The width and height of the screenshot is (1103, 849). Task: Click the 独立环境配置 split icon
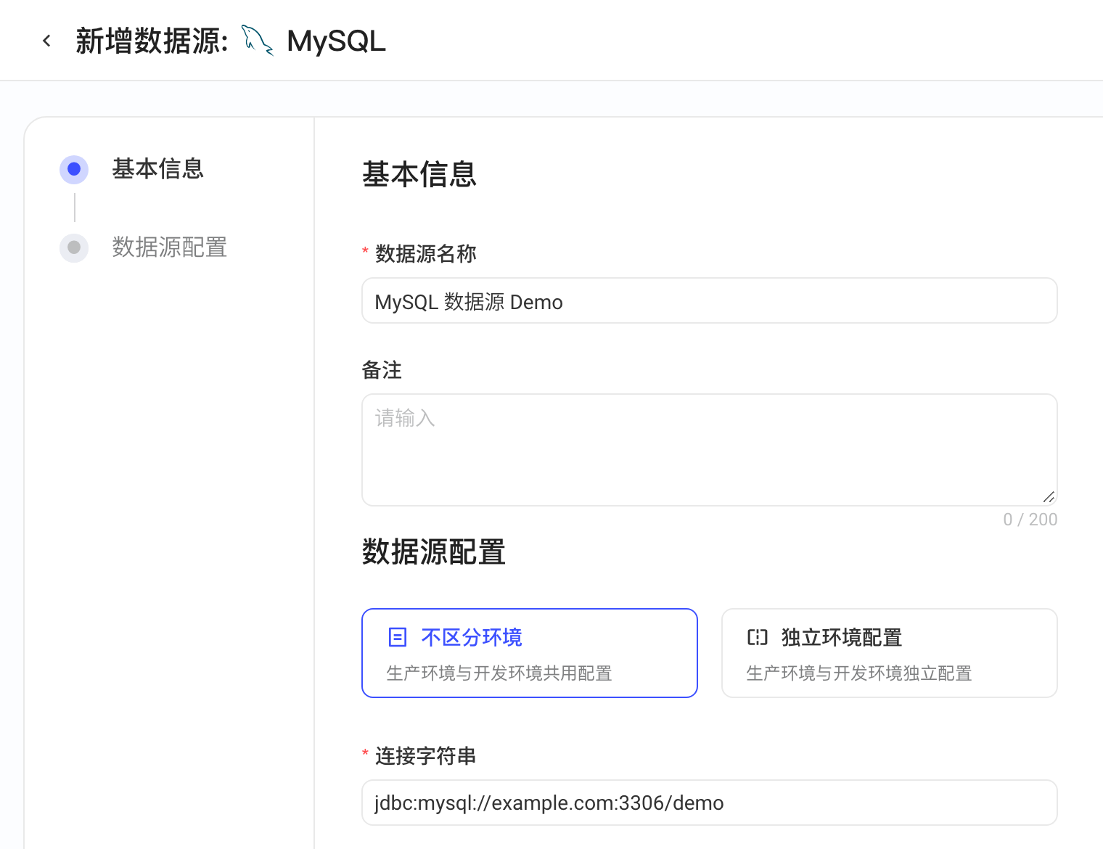click(758, 637)
